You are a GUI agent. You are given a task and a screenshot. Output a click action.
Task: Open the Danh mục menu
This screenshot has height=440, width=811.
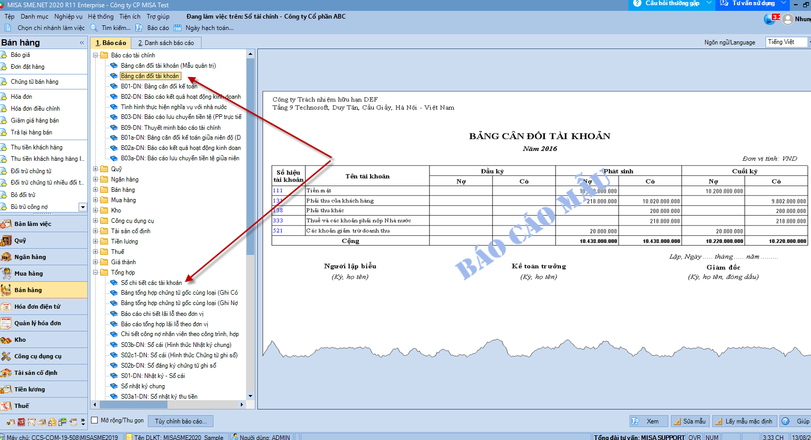point(35,17)
